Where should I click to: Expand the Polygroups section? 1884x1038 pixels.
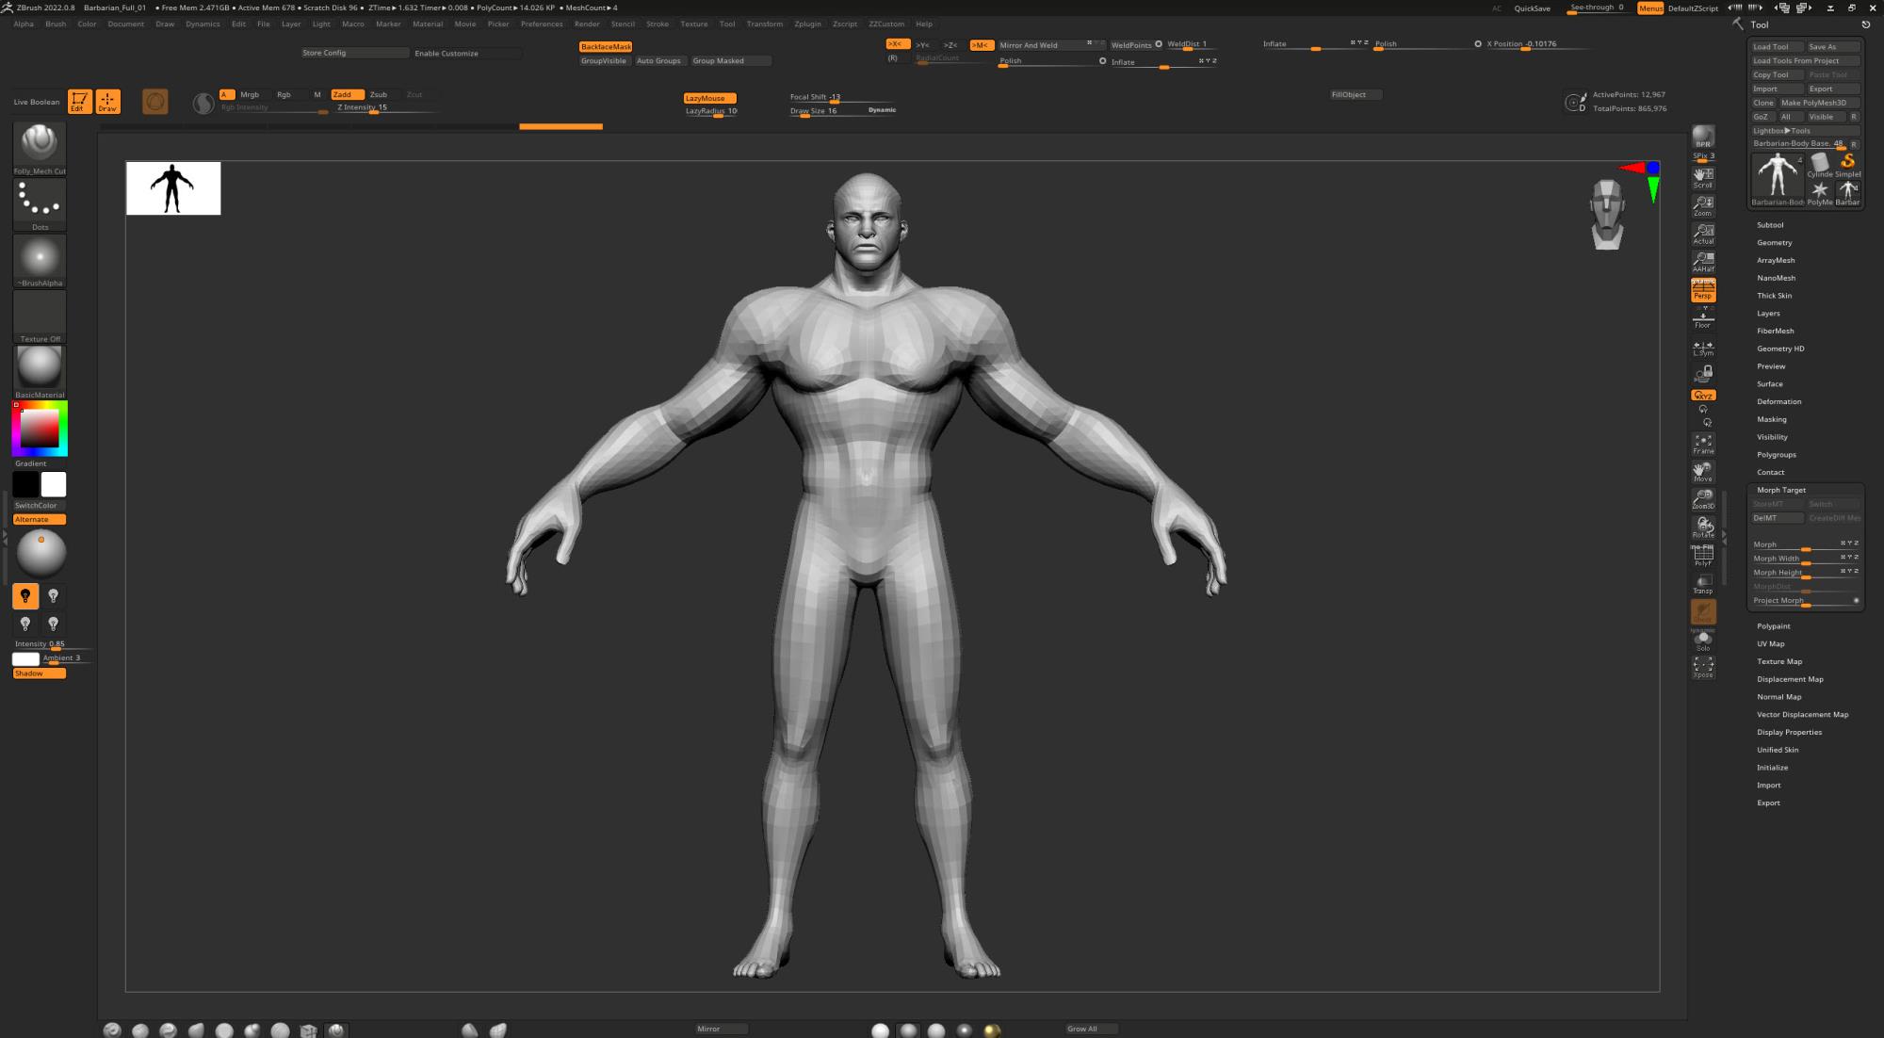pyautogui.click(x=1776, y=455)
